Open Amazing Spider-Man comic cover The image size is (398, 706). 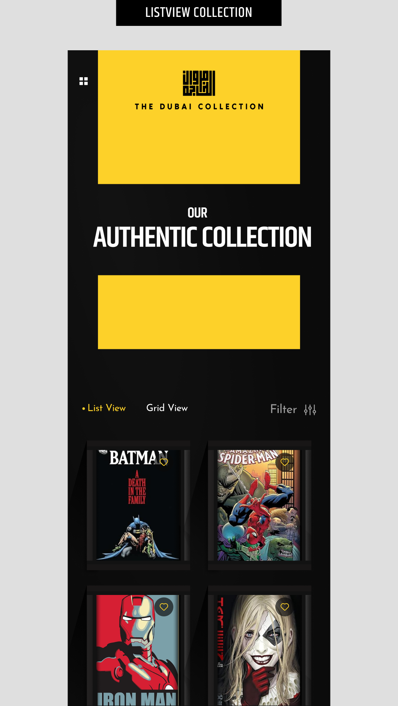tap(259, 505)
